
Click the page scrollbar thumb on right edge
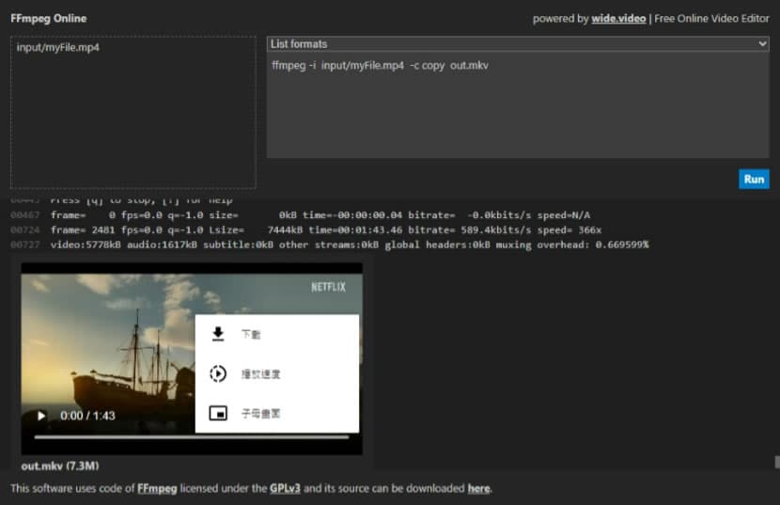(776, 462)
